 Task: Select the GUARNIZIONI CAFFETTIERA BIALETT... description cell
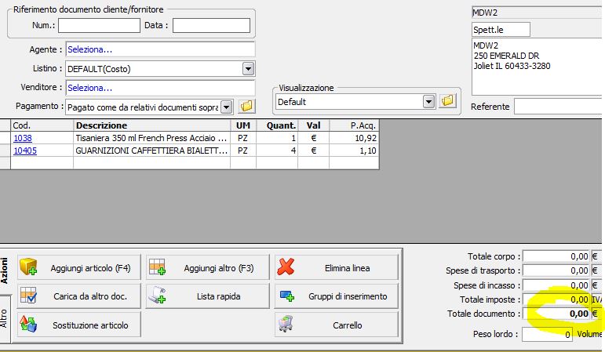(x=151, y=151)
